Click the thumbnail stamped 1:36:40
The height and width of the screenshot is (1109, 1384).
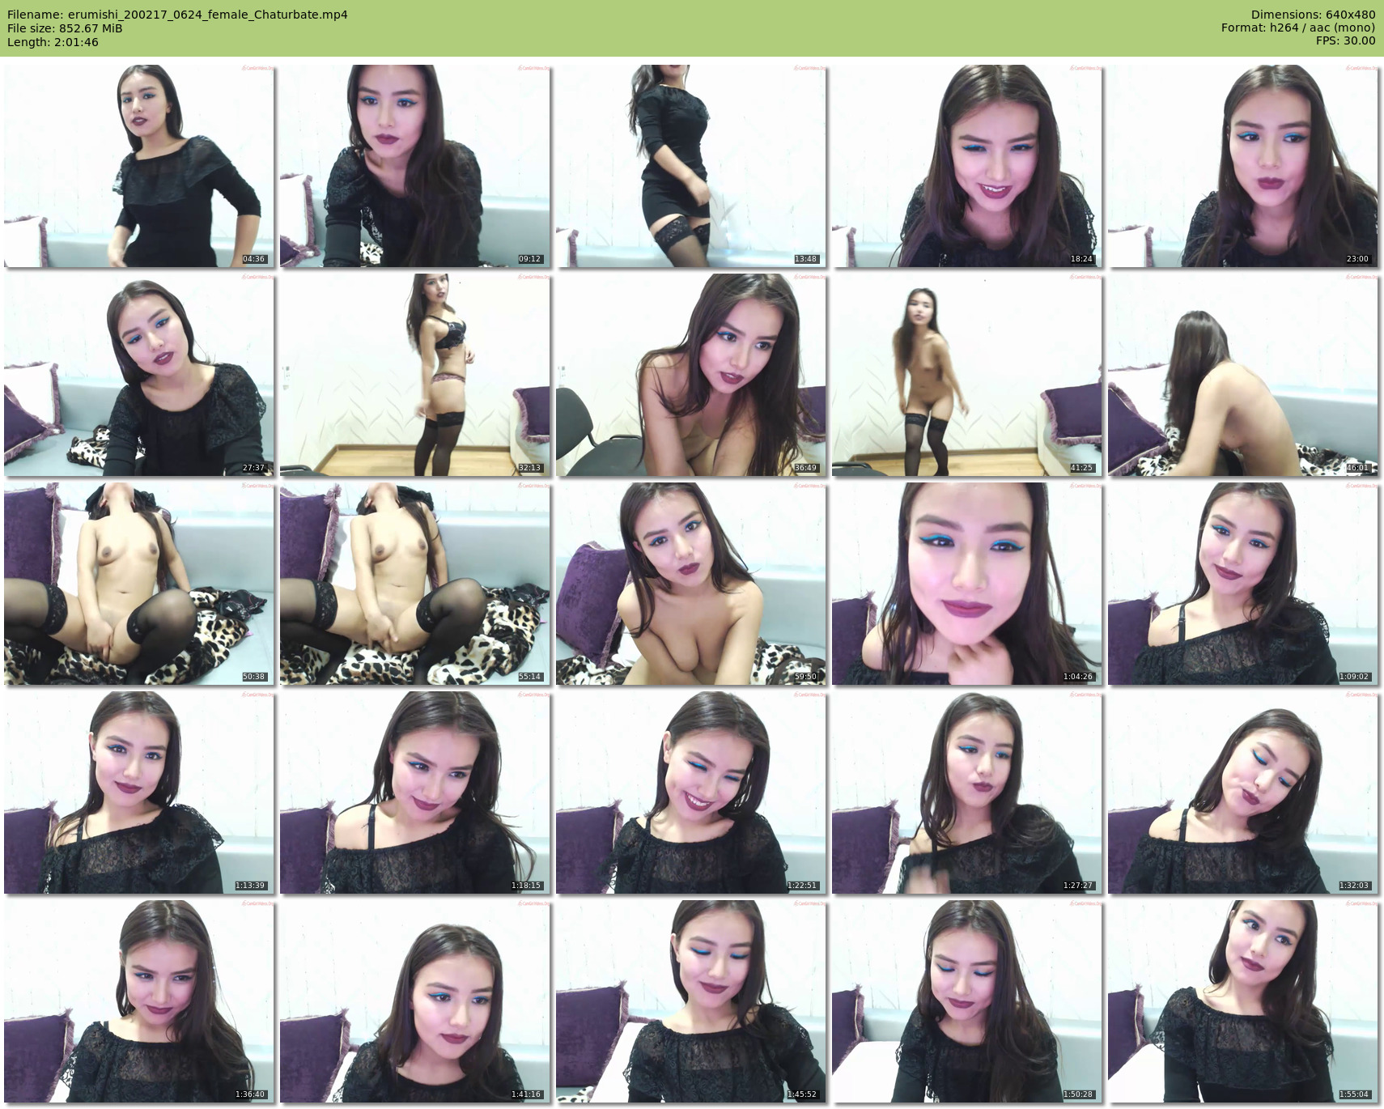[x=139, y=1001]
